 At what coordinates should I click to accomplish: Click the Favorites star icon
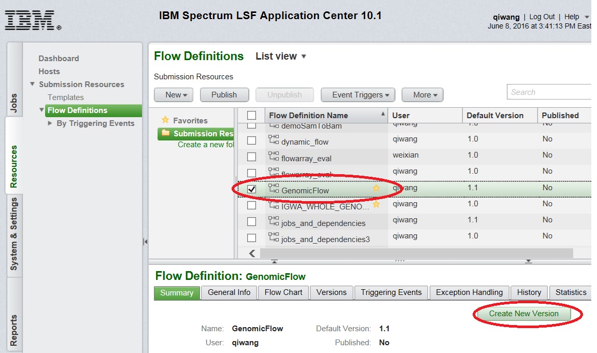click(165, 120)
